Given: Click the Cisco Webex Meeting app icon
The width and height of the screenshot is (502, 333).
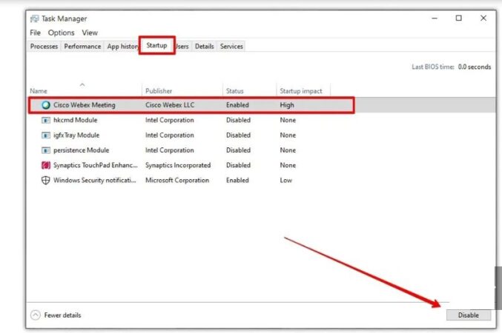Looking at the screenshot, I should click(x=46, y=105).
